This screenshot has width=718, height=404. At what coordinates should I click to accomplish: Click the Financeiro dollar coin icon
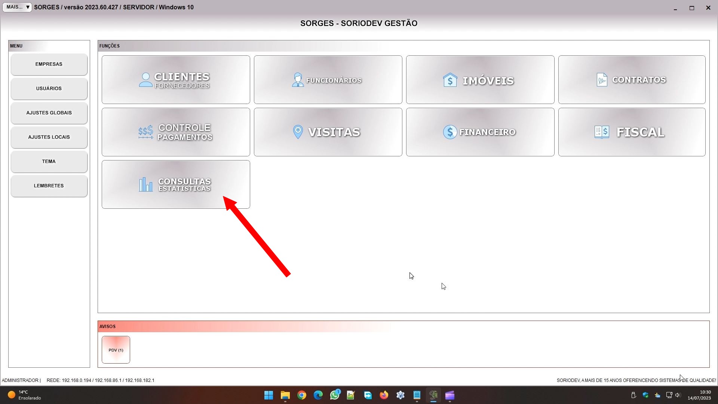pyautogui.click(x=450, y=132)
